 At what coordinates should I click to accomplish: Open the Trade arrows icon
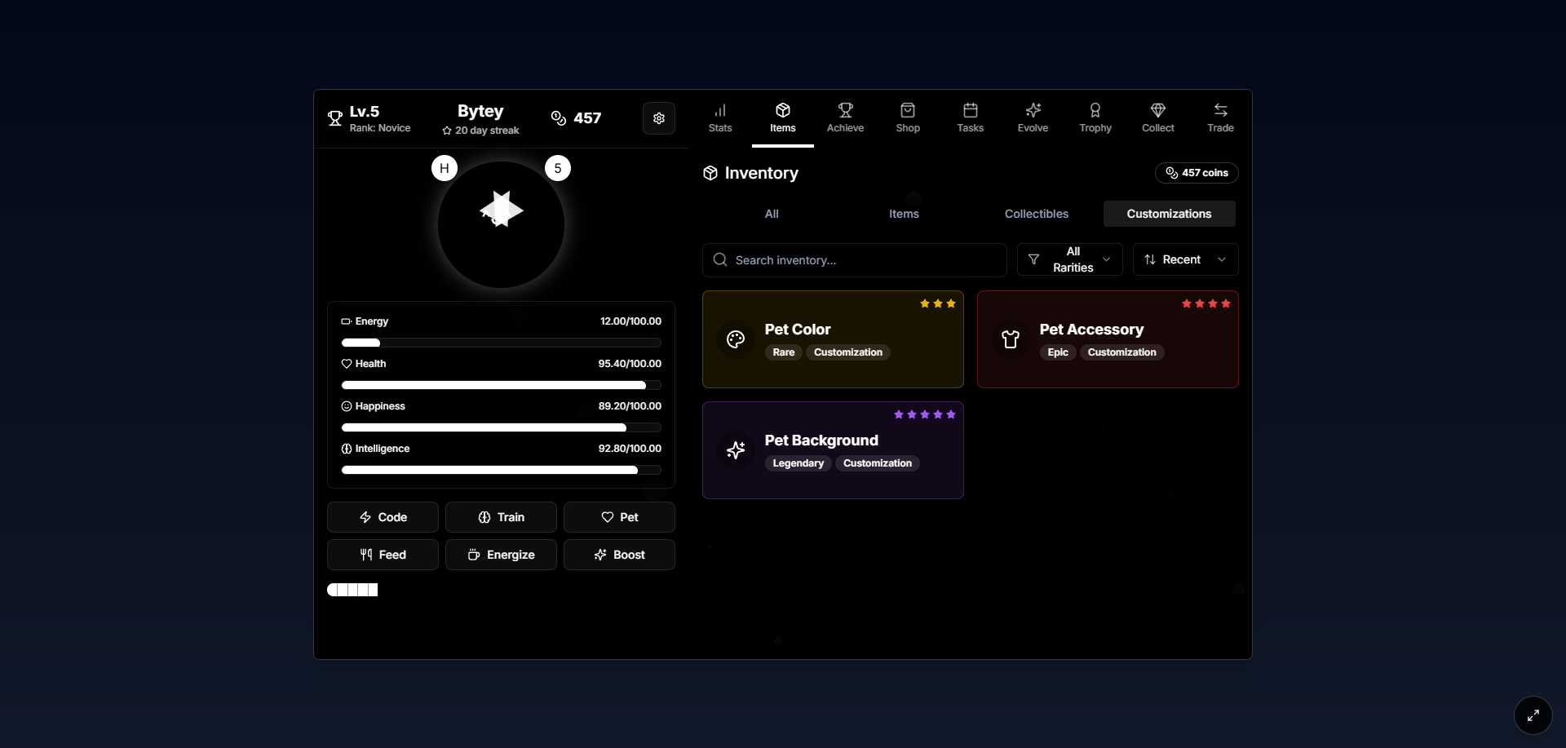(1220, 117)
